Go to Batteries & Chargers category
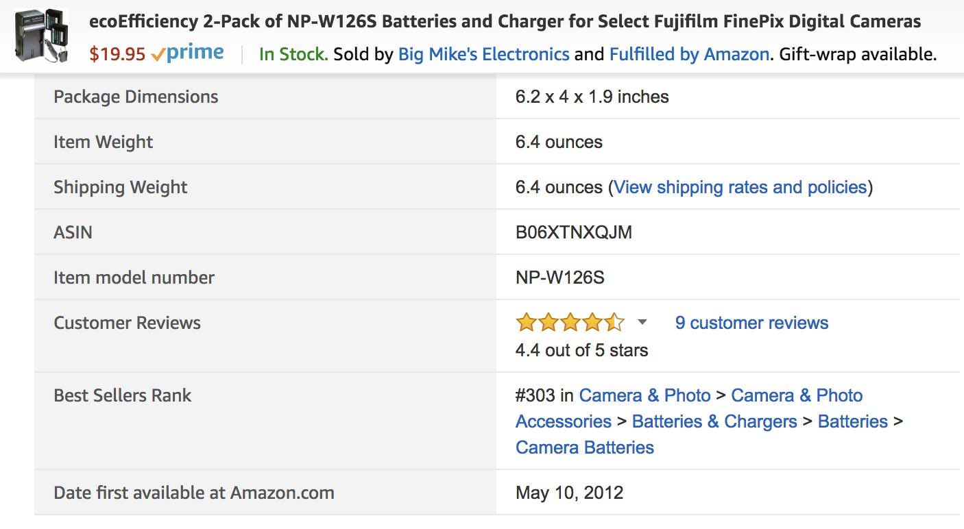The height and width of the screenshot is (529, 964). coord(714,421)
